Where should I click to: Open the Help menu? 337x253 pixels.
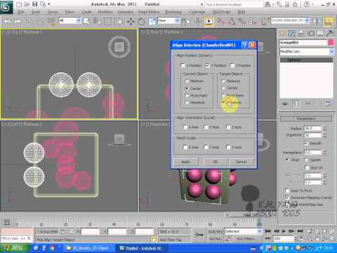click(242, 12)
